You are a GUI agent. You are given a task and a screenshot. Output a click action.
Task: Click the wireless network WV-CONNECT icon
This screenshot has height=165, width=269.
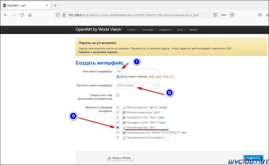pyautogui.click(x=124, y=133)
